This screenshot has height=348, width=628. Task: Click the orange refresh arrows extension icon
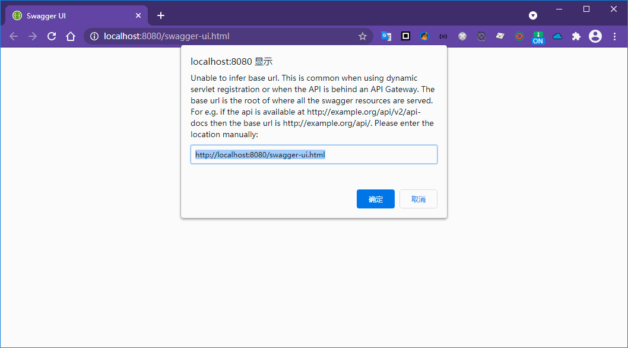519,36
